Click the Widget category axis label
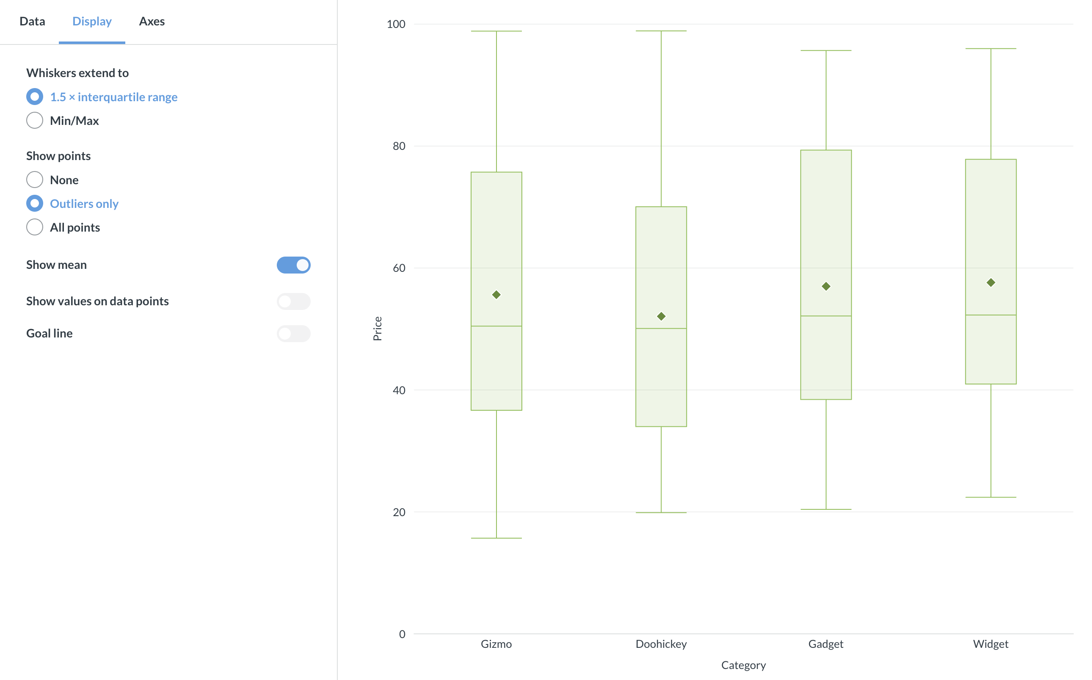 click(990, 644)
